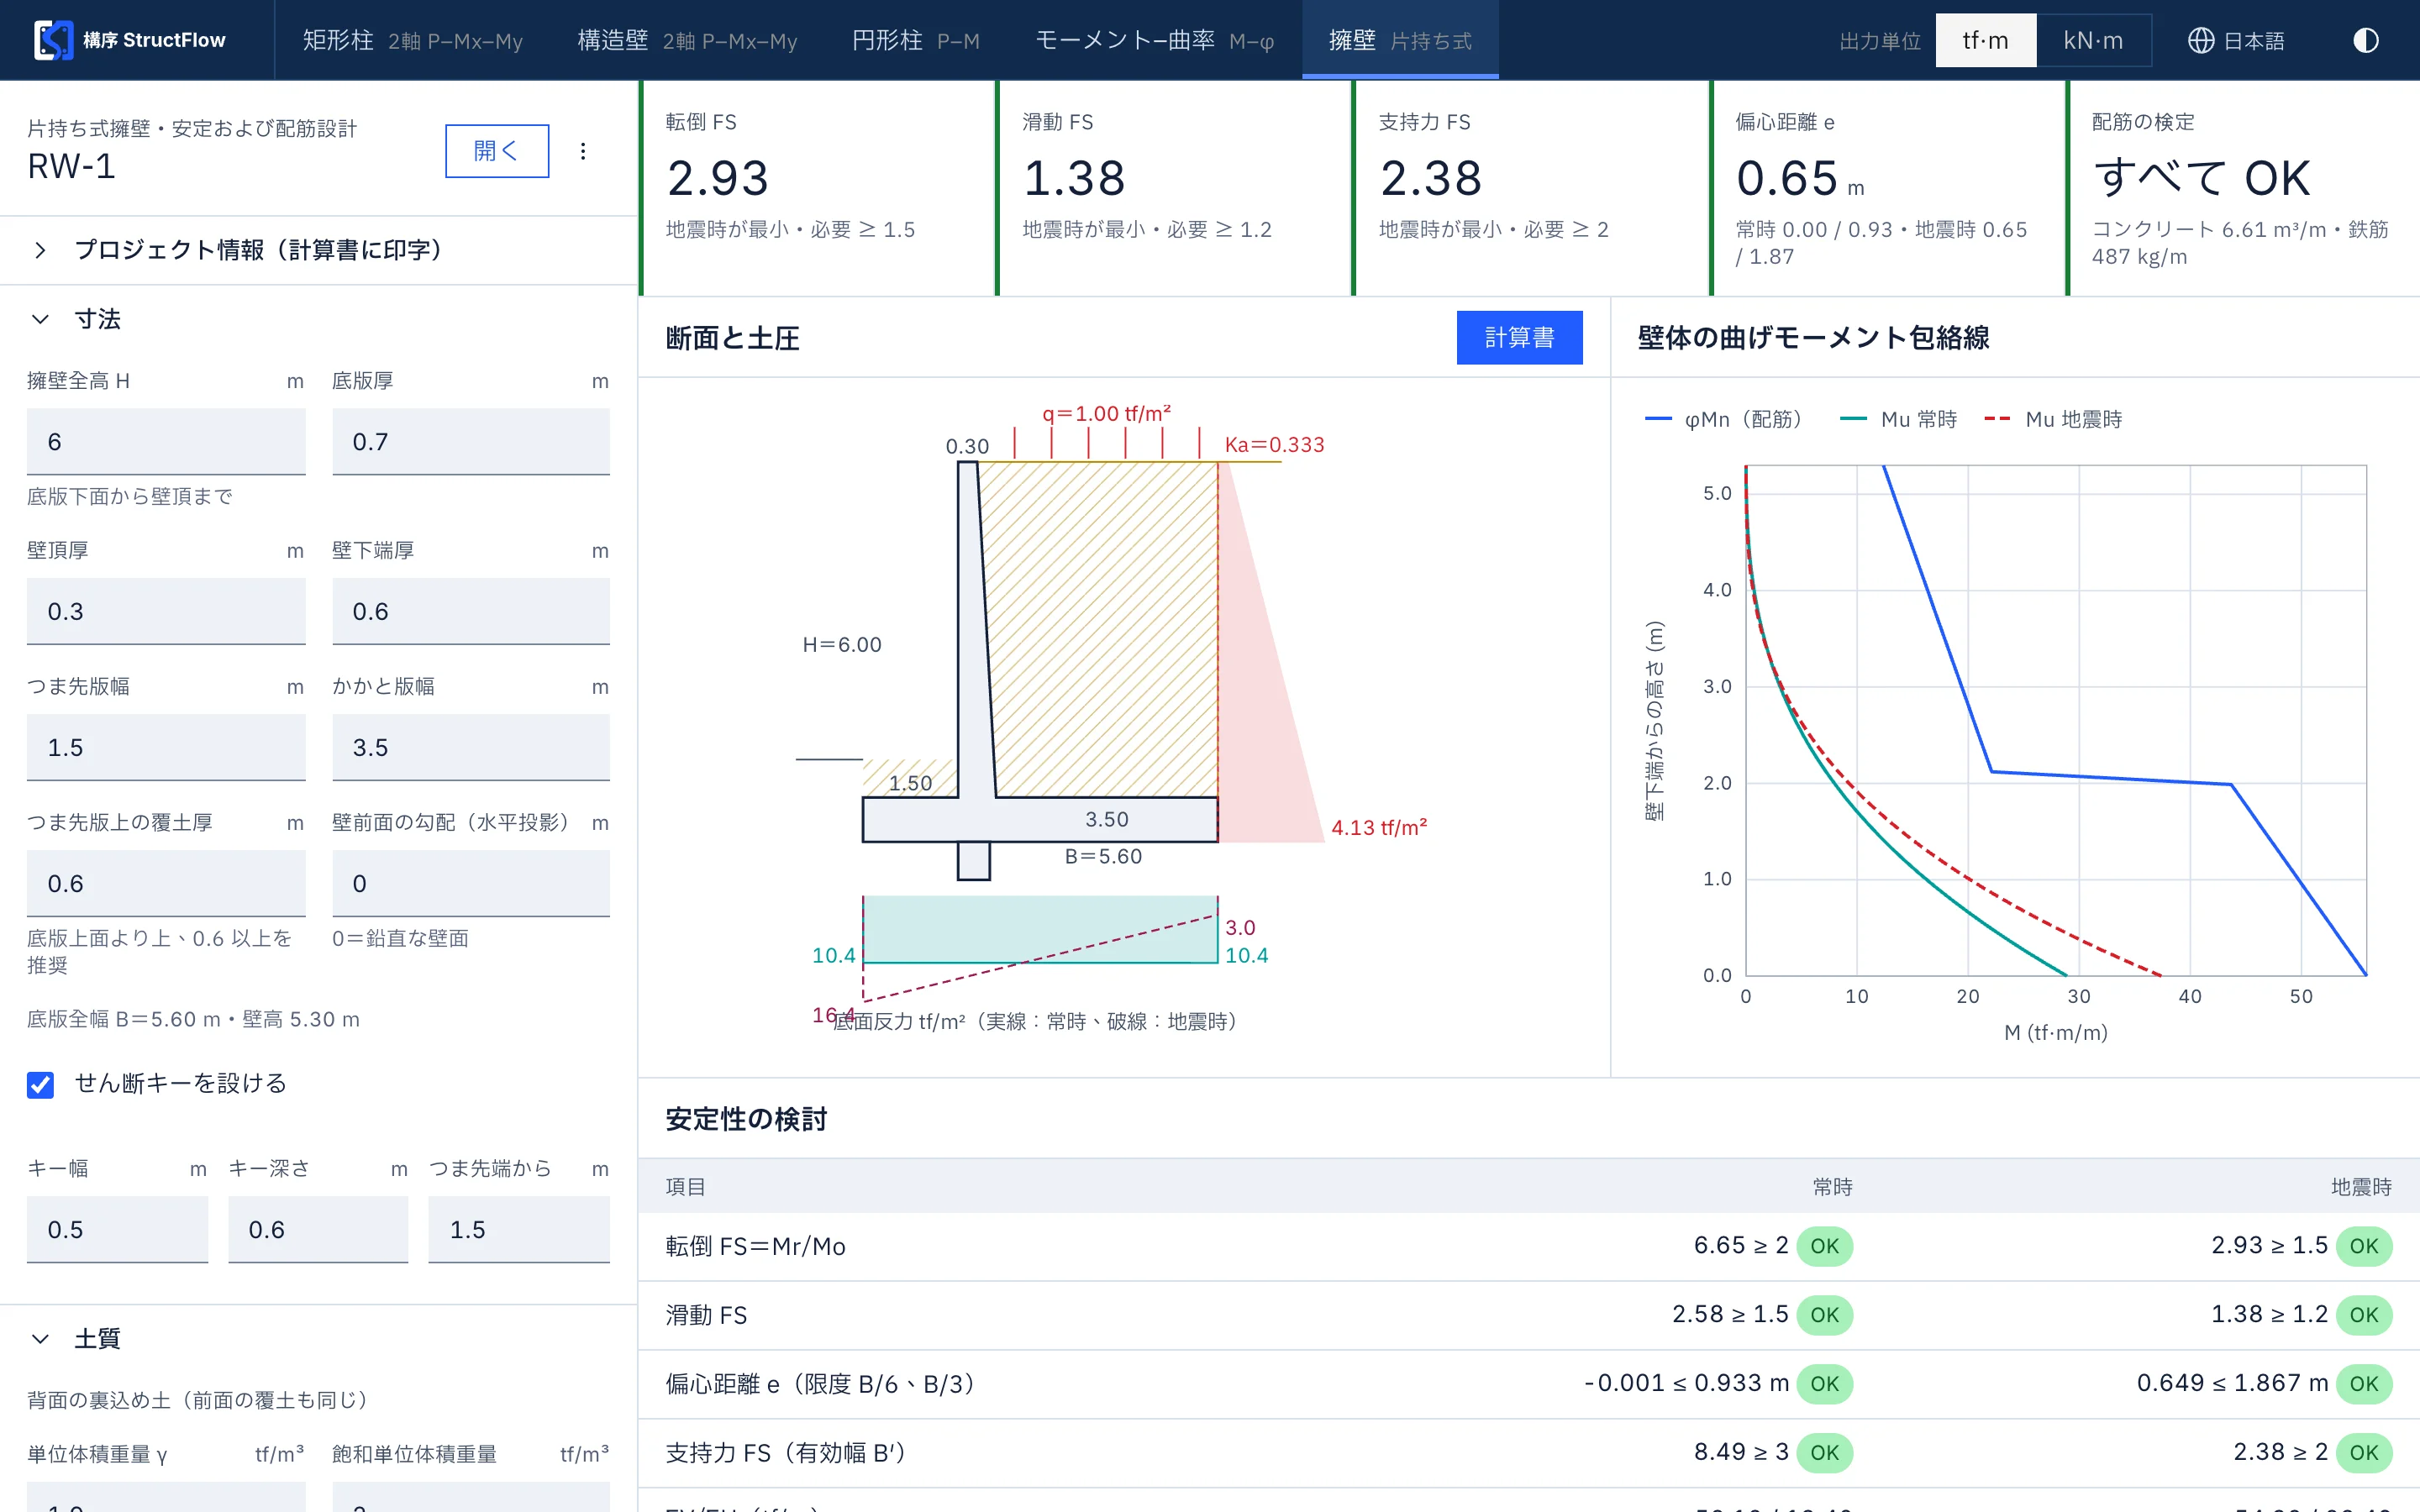Click the StructFlow logo icon

point(54,40)
